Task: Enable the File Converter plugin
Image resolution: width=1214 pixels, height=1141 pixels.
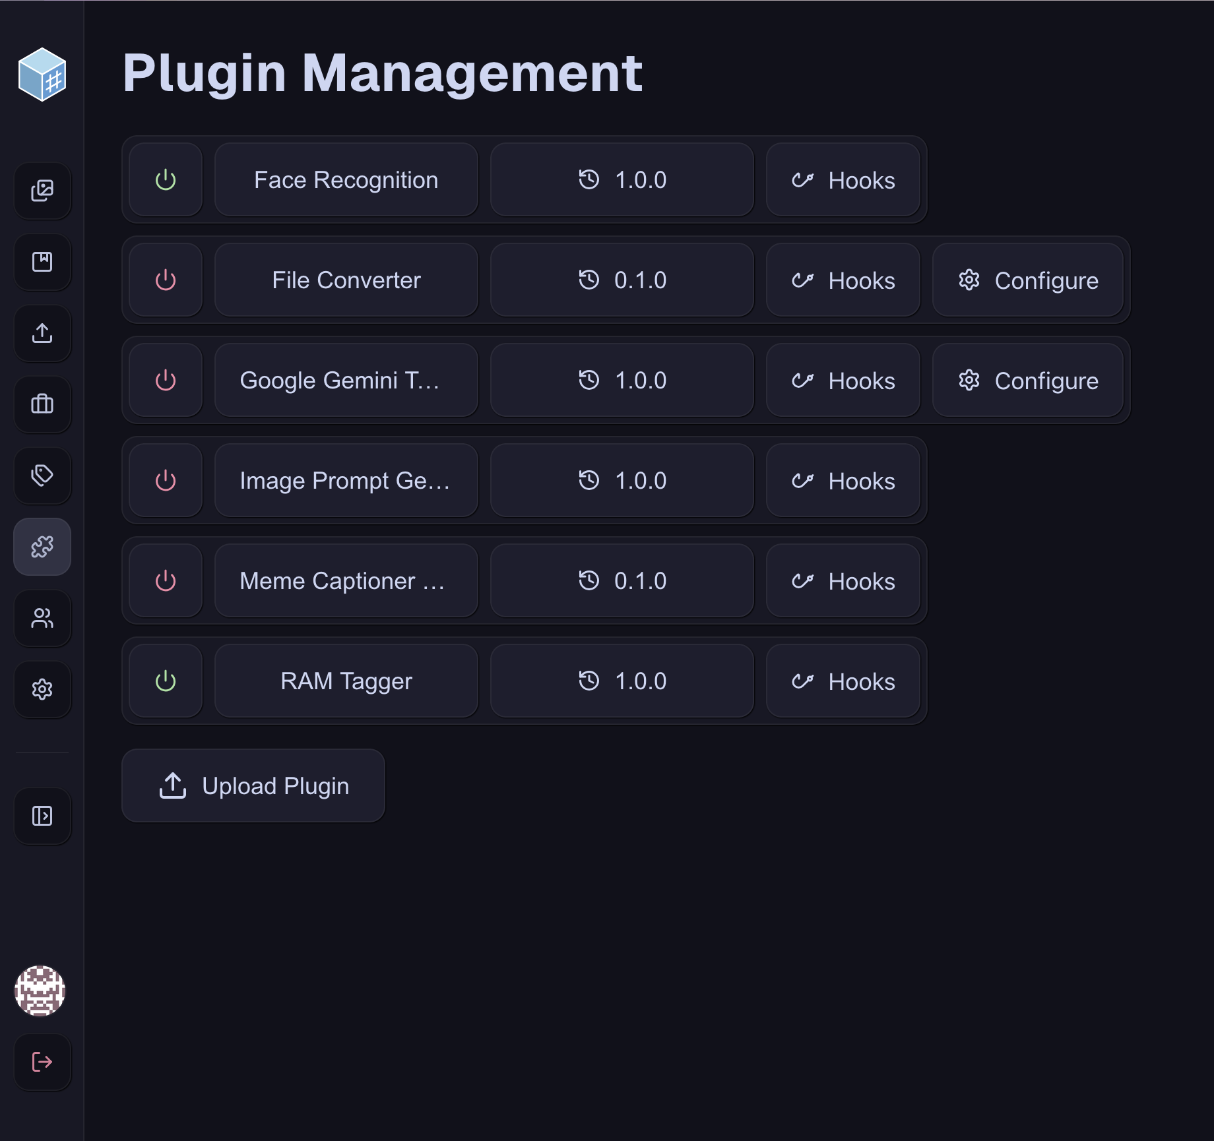Action: (x=165, y=280)
